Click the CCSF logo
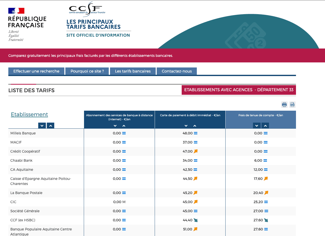 (87, 9)
